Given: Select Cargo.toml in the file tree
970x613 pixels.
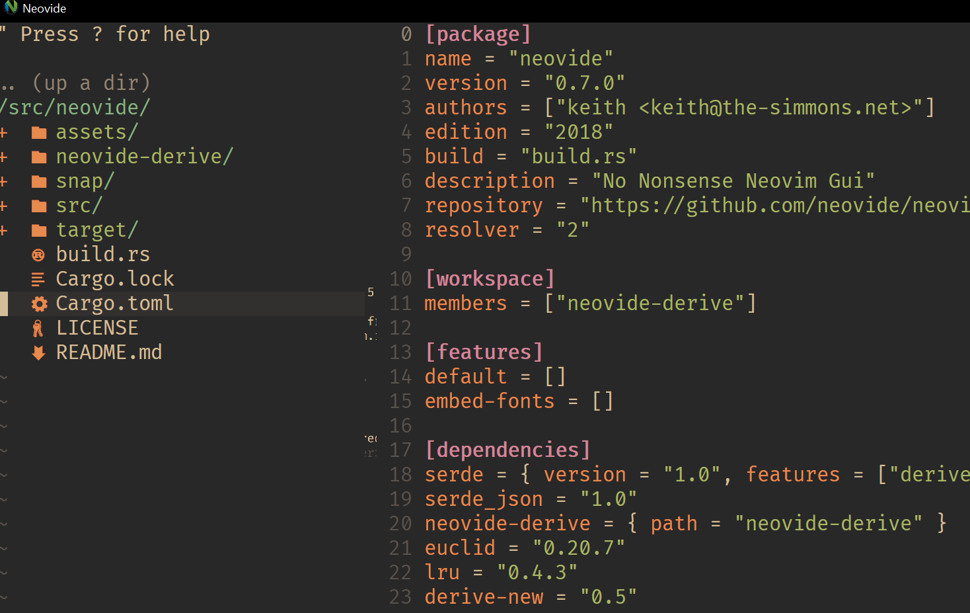Looking at the screenshot, I should (114, 304).
